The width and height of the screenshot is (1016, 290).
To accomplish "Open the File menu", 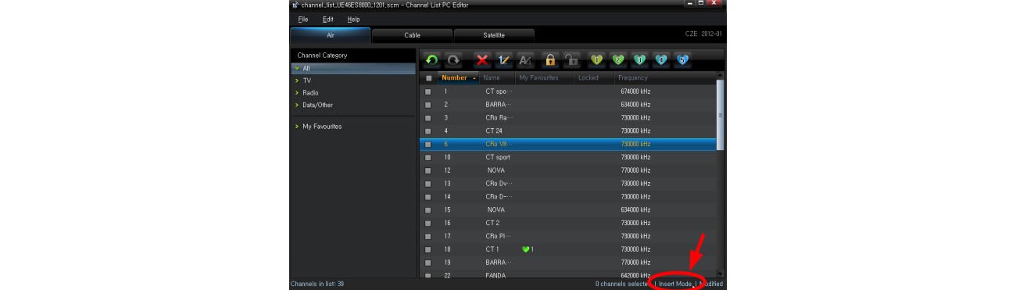I will point(303,20).
